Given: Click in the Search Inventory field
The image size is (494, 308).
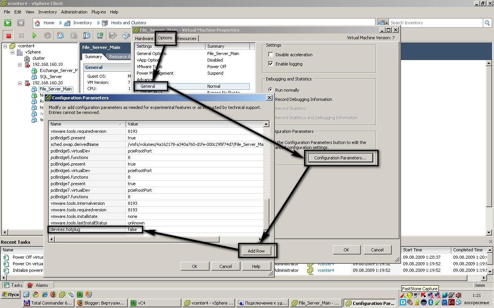Looking at the screenshot, I should (436, 23).
